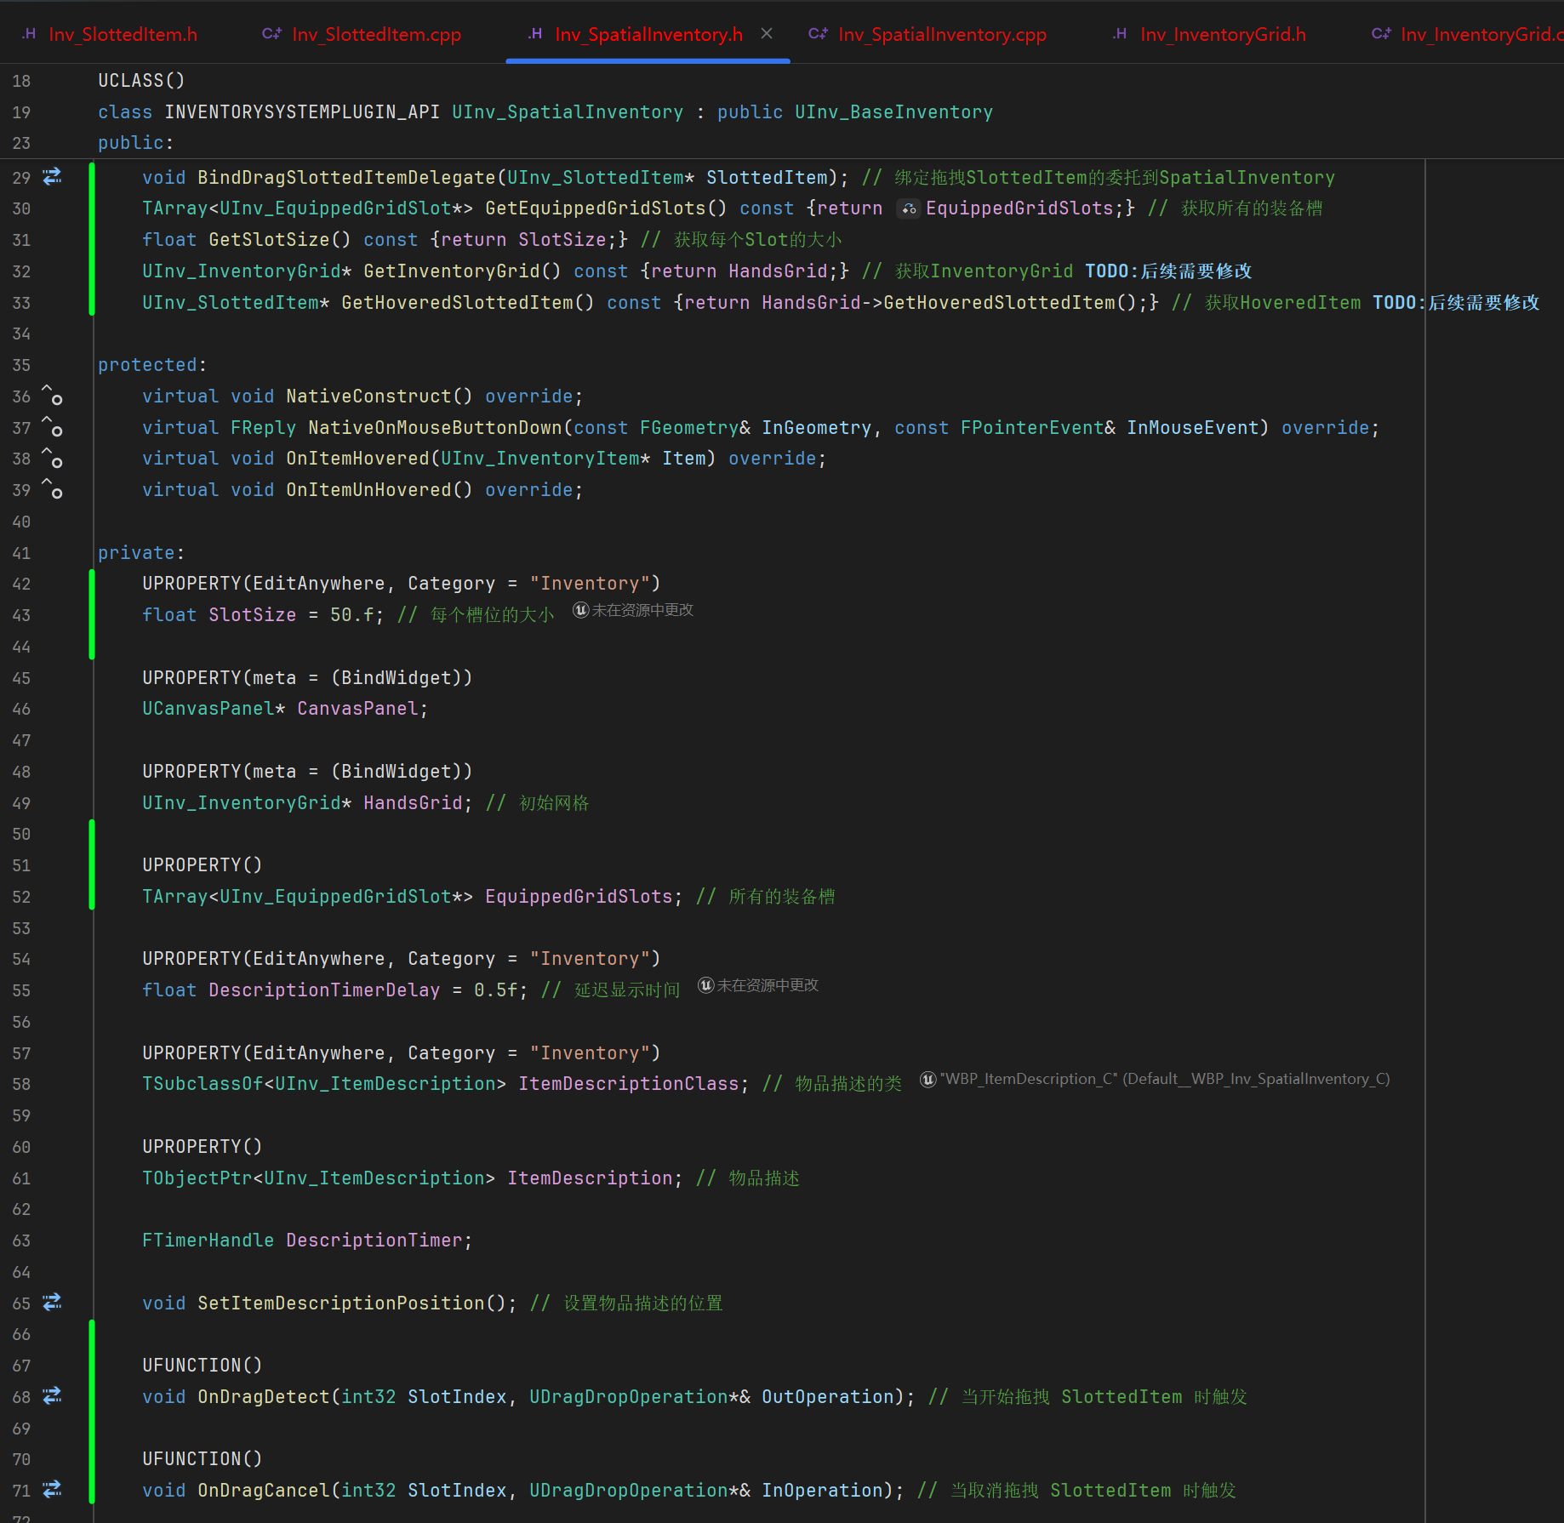1564x1523 pixels.
Task: Click the OnItemUnHovered function name
Action: coord(368,490)
